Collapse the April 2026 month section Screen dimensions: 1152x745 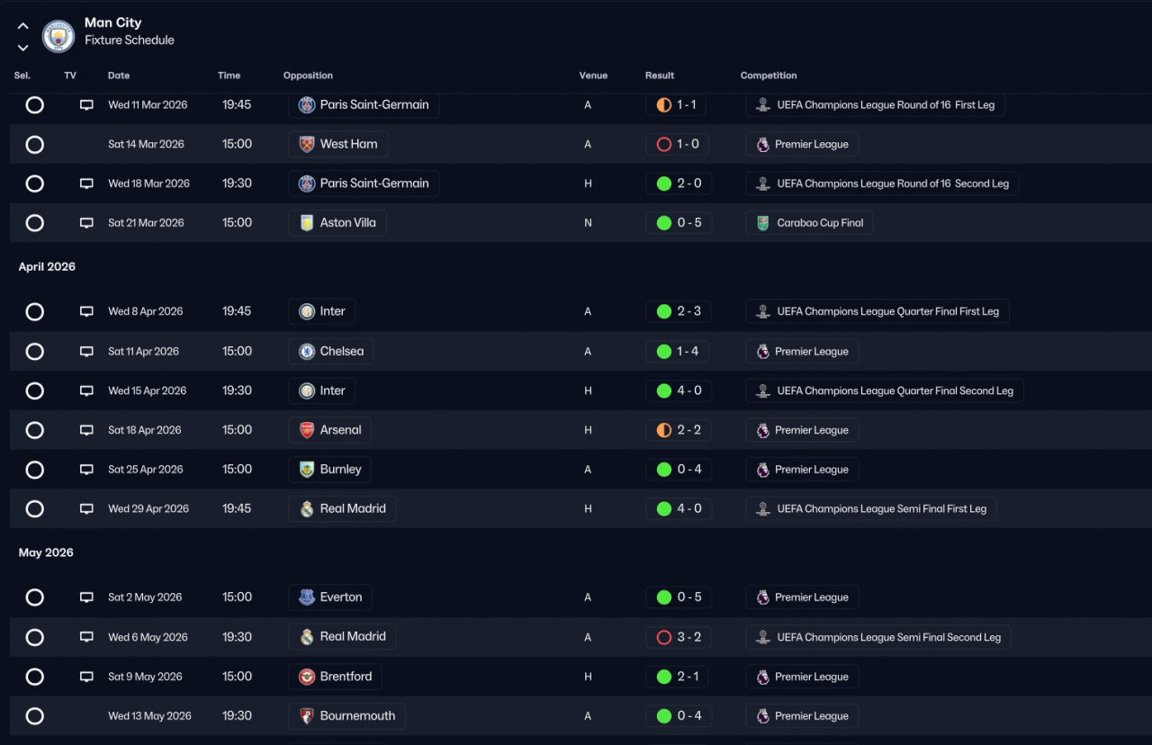tap(47, 266)
